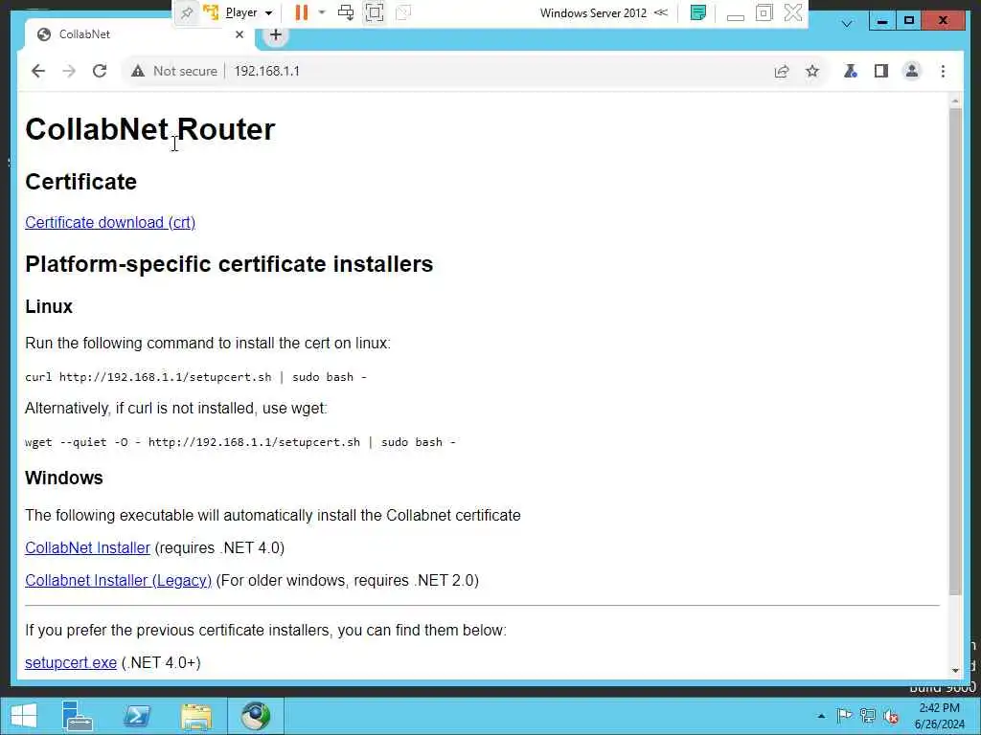The height and width of the screenshot is (735, 981).
Task: Click the curl setupcert.sh command text
Action: point(195,377)
